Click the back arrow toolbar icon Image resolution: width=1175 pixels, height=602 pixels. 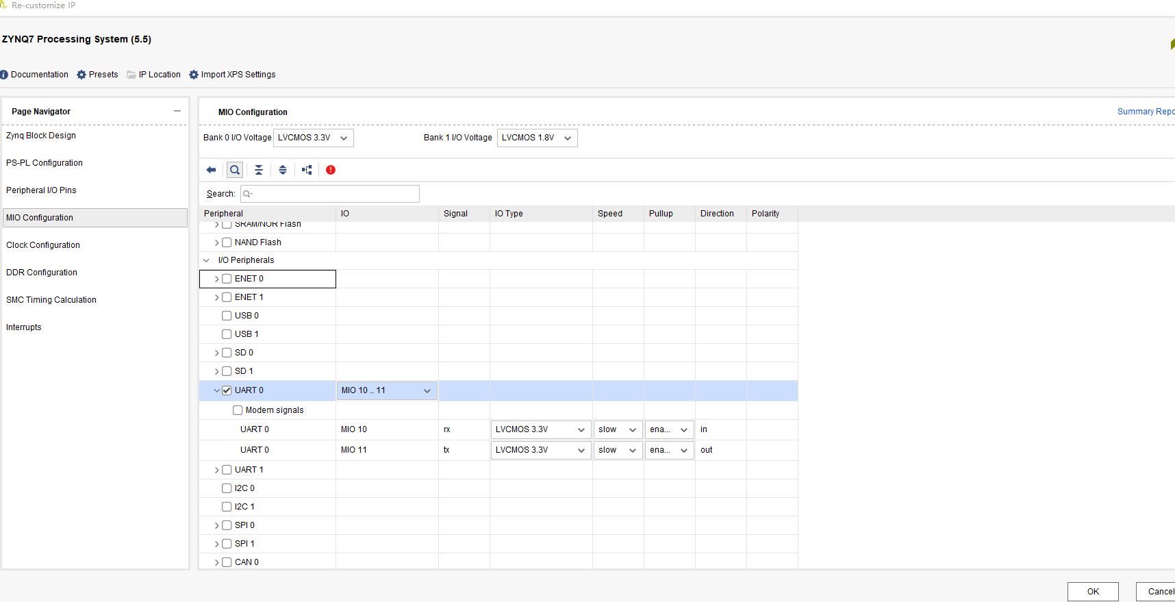tap(211, 170)
